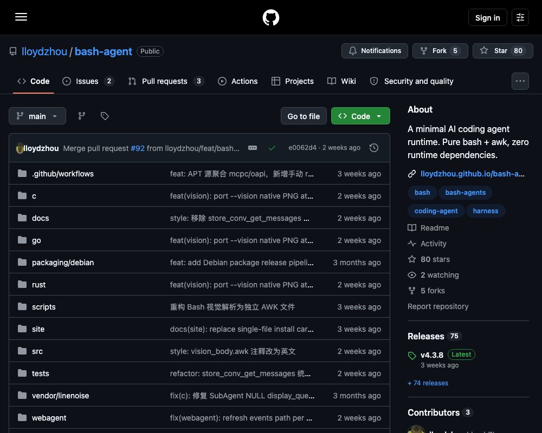View checks via green checkmark

(272, 148)
